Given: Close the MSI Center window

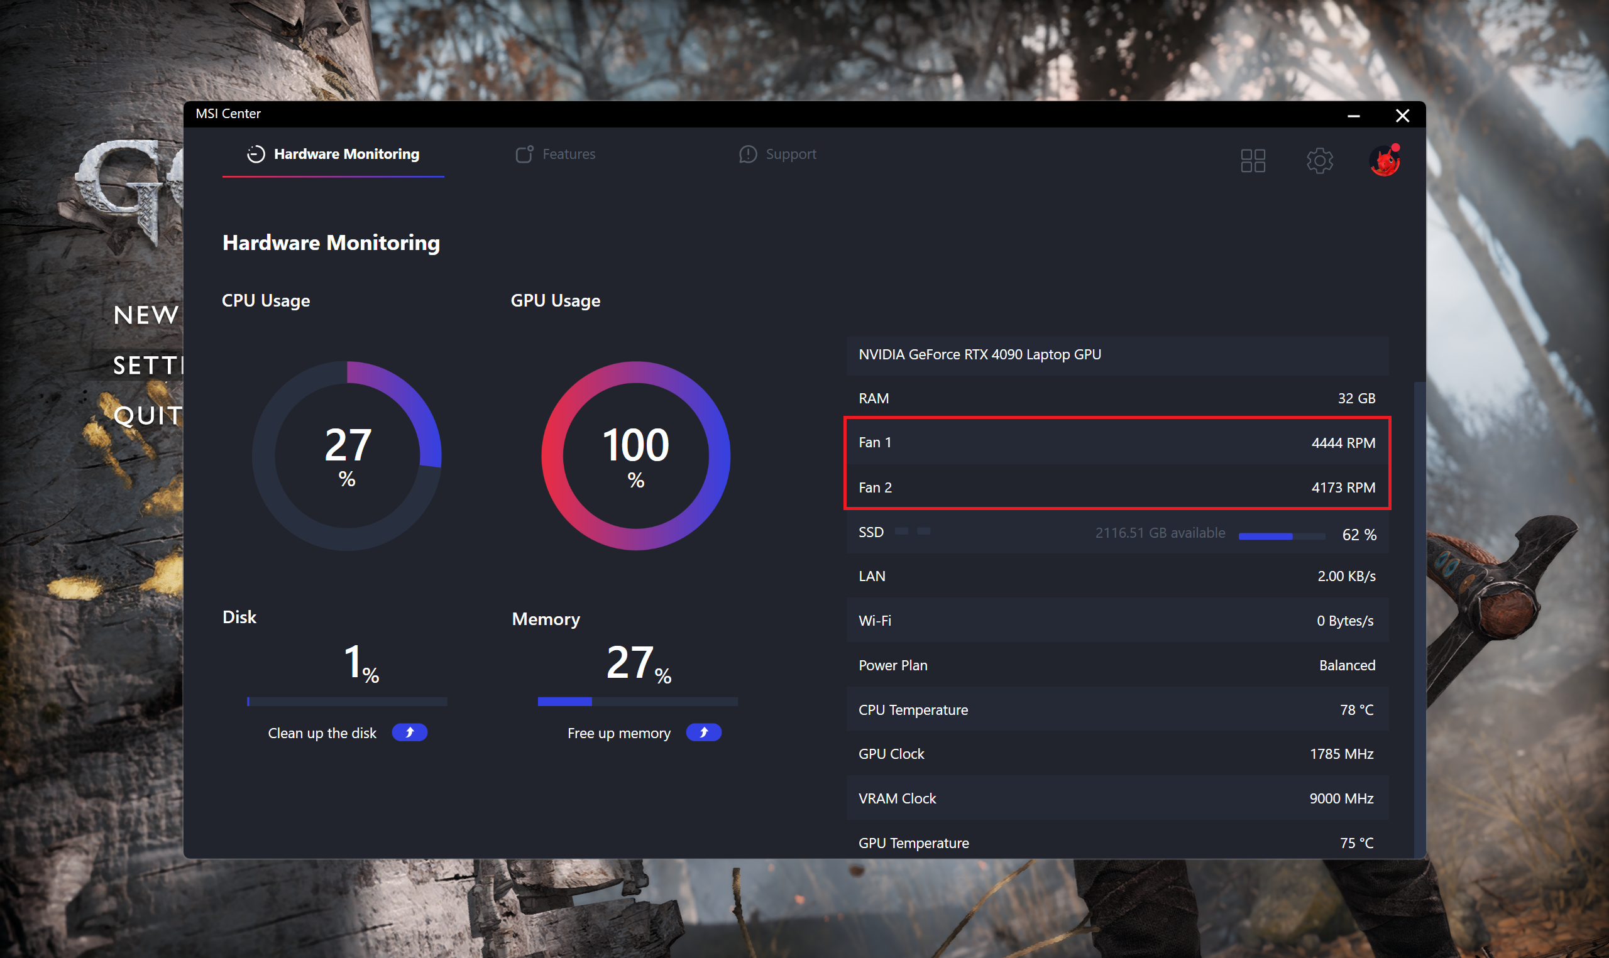Looking at the screenshot, I should (x=1402, y=116).
